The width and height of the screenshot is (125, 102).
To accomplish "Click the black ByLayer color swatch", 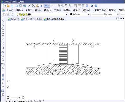I will tap(71, 14).
